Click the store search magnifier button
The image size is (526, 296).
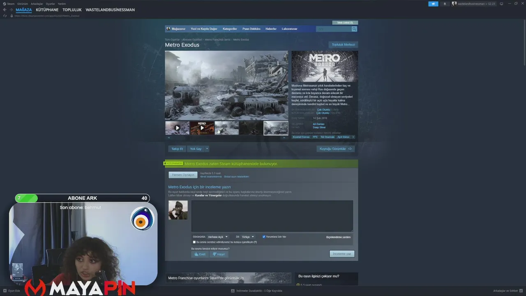pyautogui.click(x=354, y=29)
